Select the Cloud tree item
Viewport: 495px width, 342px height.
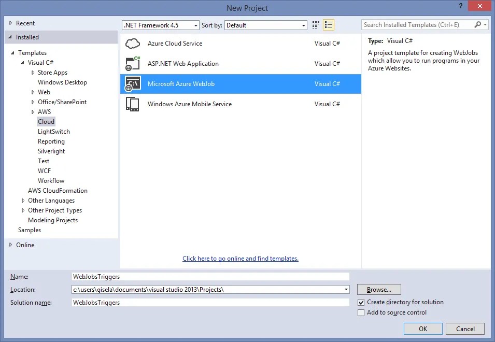tap(46, 121)
